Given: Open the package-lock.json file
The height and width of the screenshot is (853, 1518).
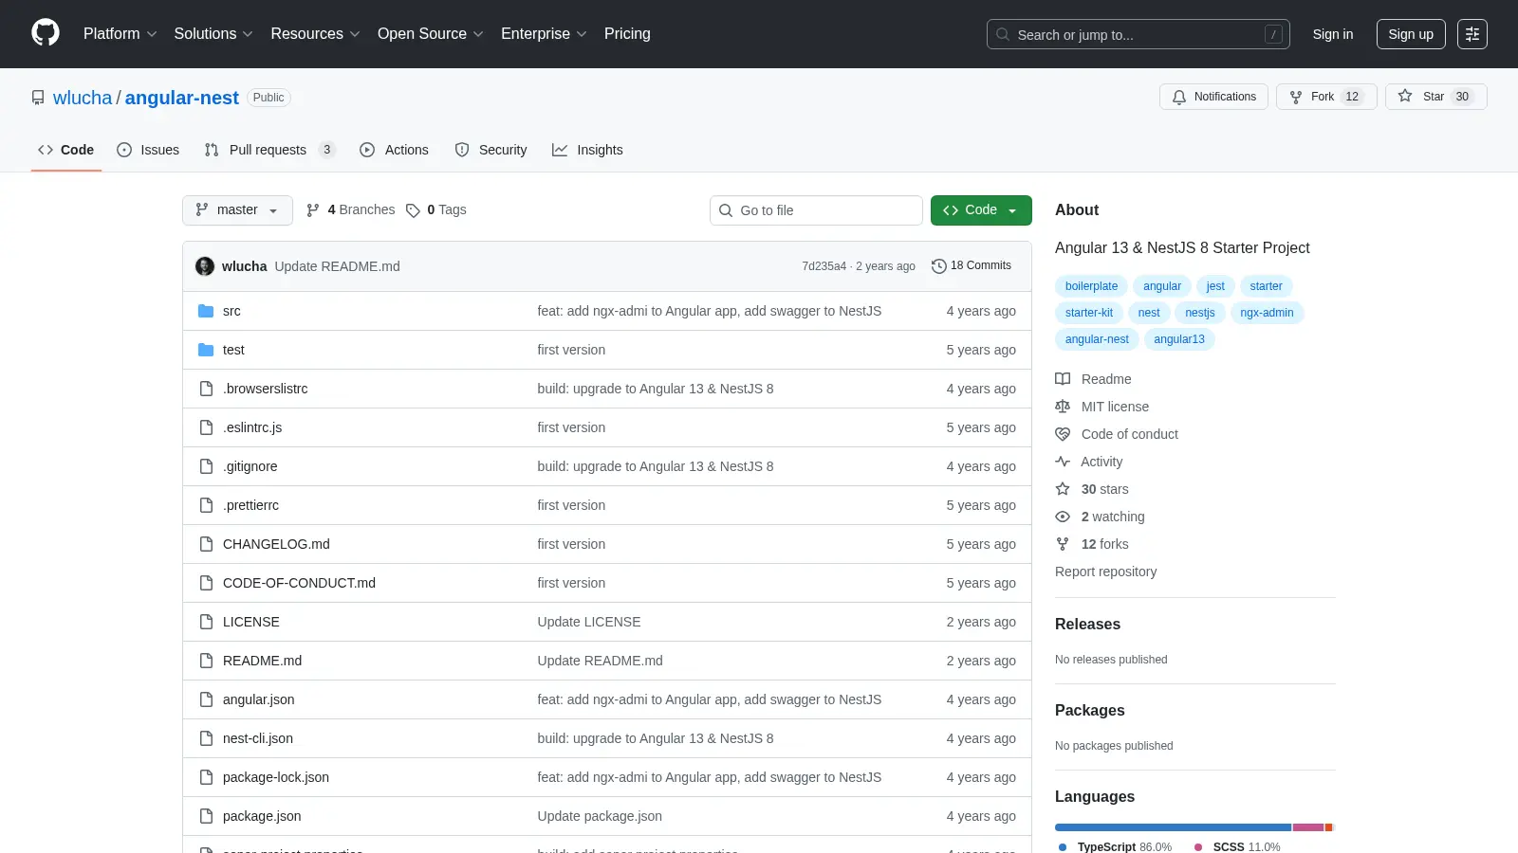Looking at the screenshot, I should [276, 777].
